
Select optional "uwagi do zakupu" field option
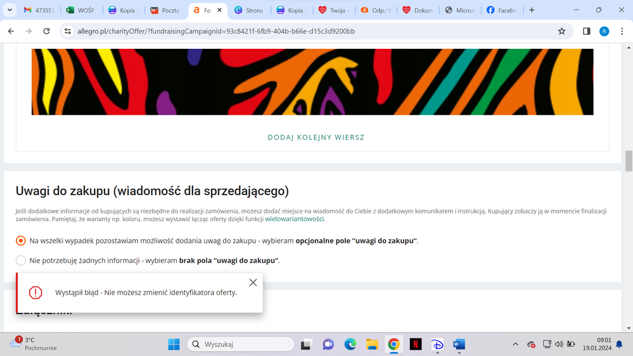20,241
